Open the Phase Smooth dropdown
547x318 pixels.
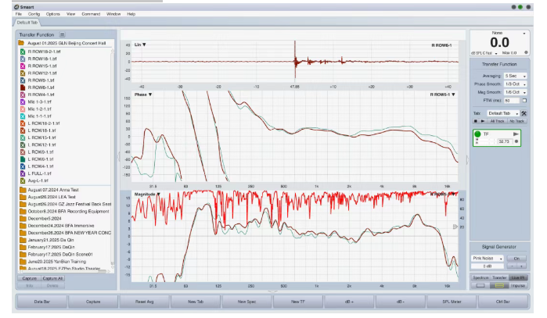click(516, 84)
